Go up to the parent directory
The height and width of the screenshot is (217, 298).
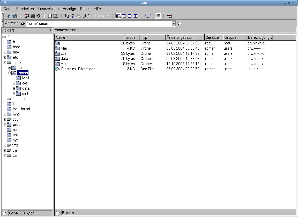[9, 16]
